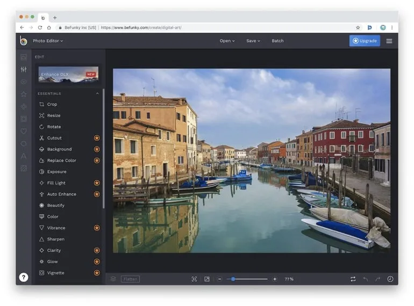Open the help question mark button
The height and width of the screenshot is (306, 414).
point(24,277)
